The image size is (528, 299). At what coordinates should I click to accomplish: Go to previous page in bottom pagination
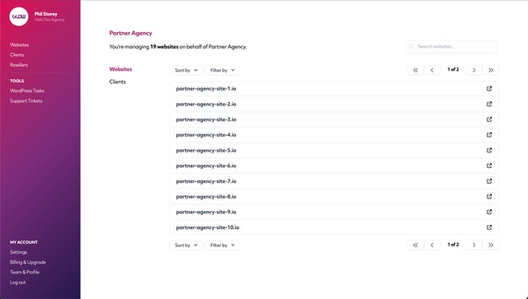[432, 245]
